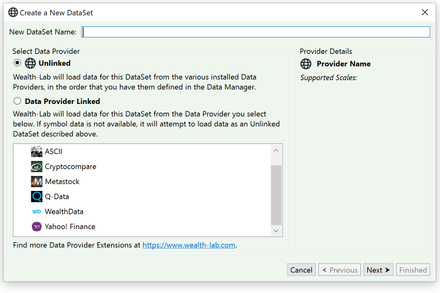The image size is (440, 293).
Task: Click the Next button
Action: (x=378, y=270)
